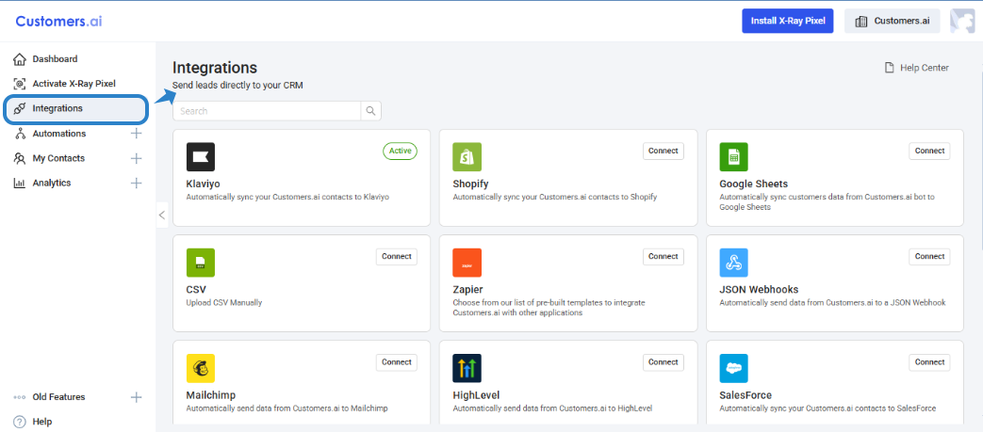Click the Help question mark icon
The height and width of the screenshot is (432, 983).
tap(20, 422)
